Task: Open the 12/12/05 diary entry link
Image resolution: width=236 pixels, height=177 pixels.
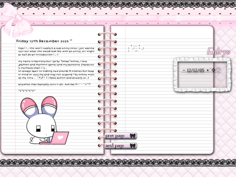Action: 201,70
